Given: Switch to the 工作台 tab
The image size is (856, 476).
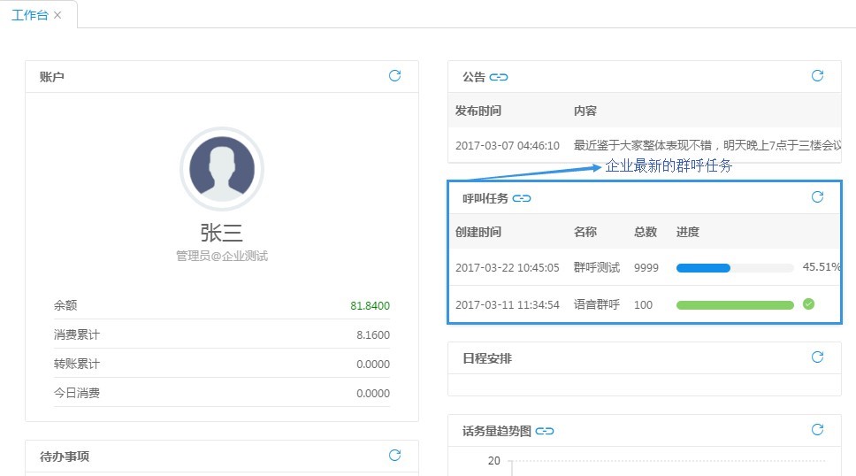Looking at the screenshot, I should pyautogui.click(x=30, y=15).
